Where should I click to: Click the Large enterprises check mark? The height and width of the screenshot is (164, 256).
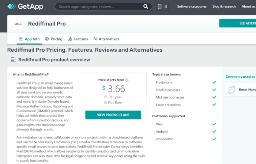[214, 105]
